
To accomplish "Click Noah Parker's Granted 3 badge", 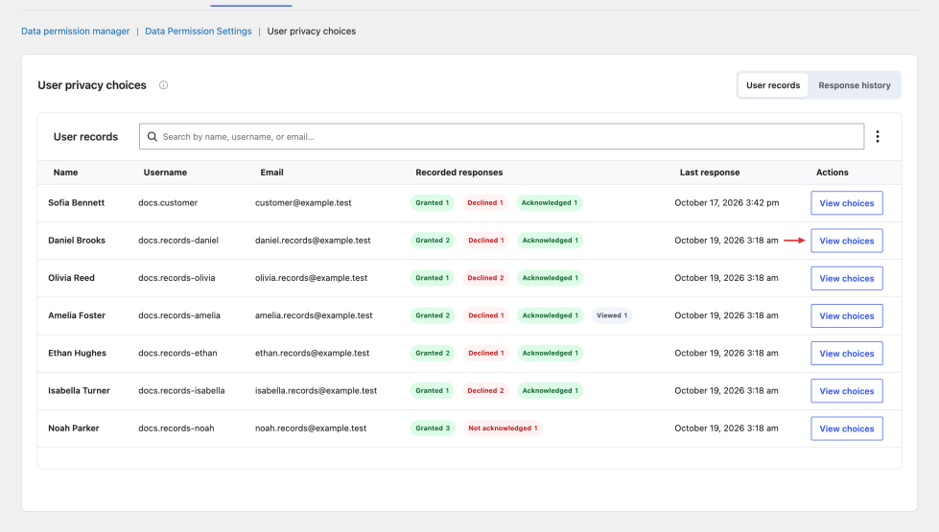I will pos(433,428).
